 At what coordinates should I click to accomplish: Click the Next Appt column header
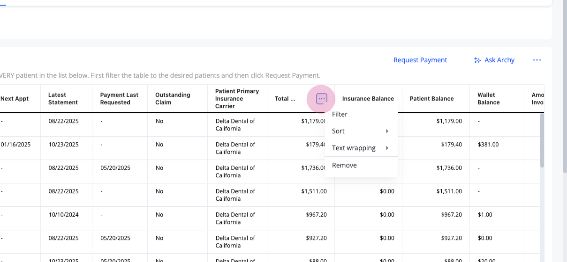click(x=15, y=99)
